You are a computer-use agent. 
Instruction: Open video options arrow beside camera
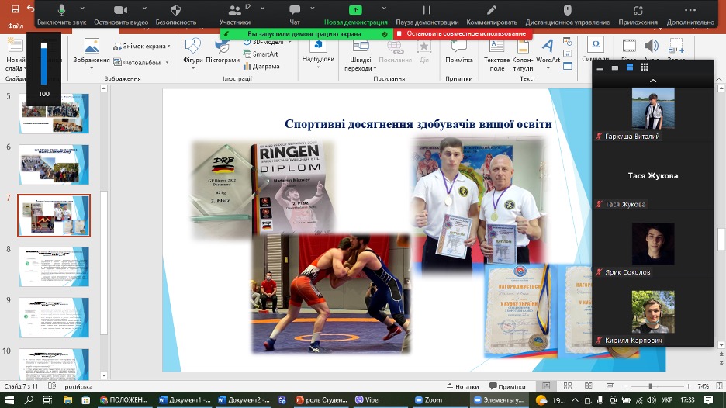(144, 9)
